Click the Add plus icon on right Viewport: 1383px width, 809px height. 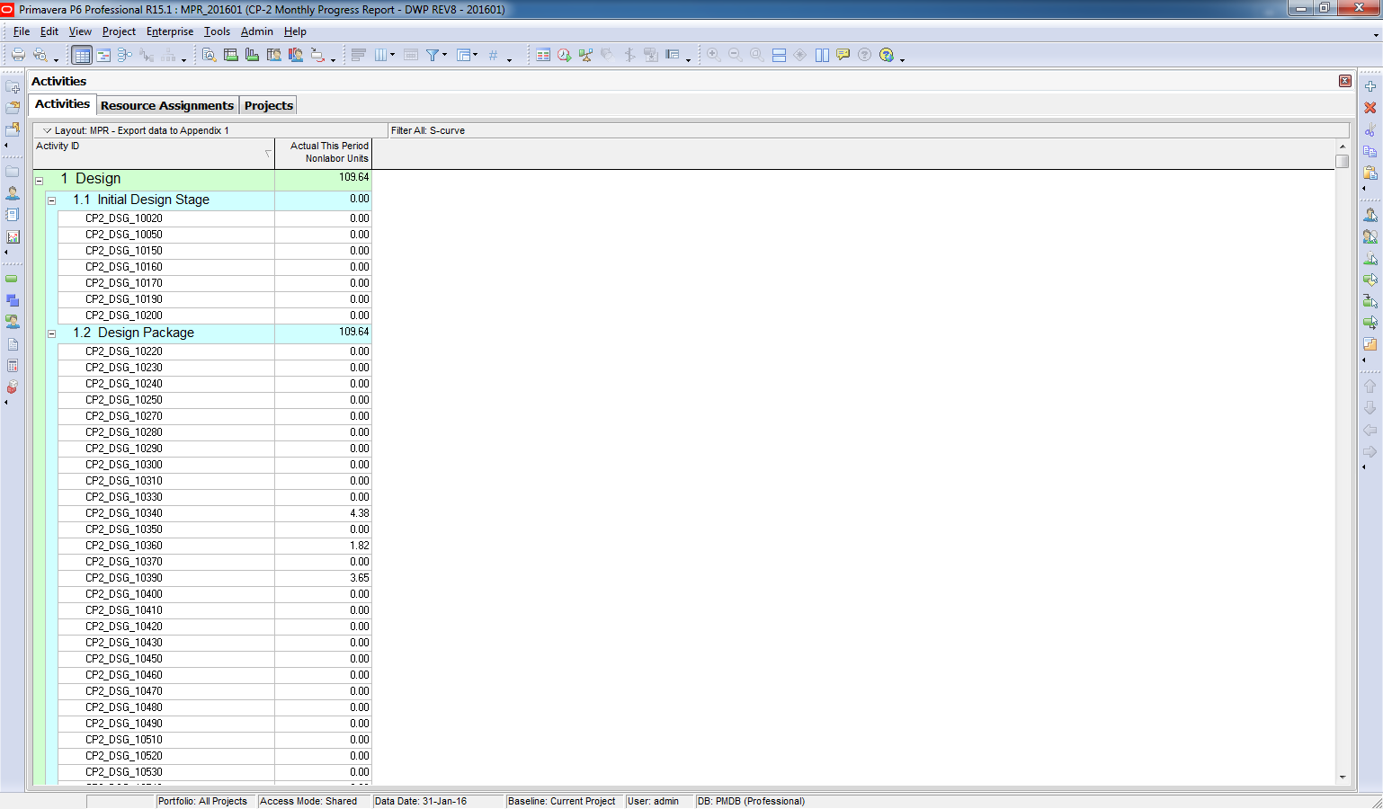1370,86
